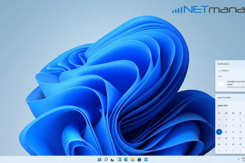The height and width of the screenshot is (163, 245).
Task: Open Task View from the taskbar
Action: (x=113, y=160)
